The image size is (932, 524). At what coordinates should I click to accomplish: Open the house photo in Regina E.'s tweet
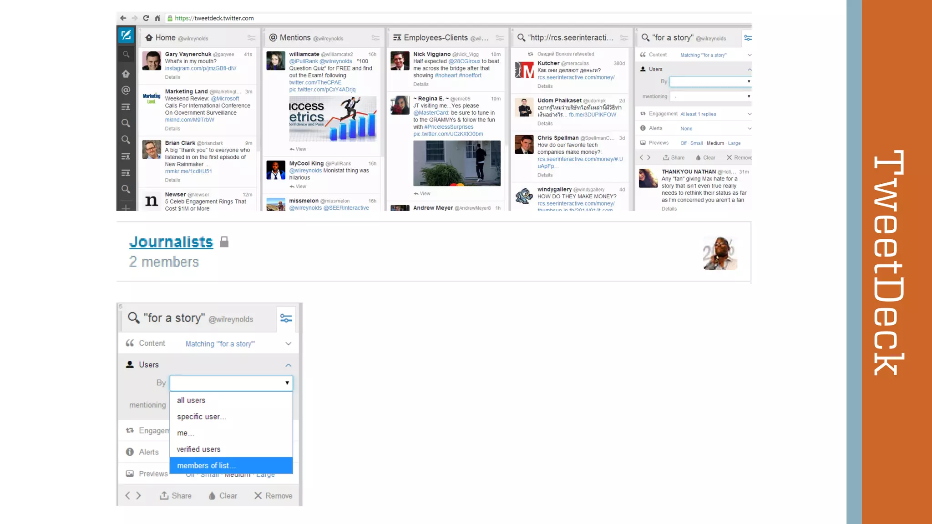pos(457,163)
